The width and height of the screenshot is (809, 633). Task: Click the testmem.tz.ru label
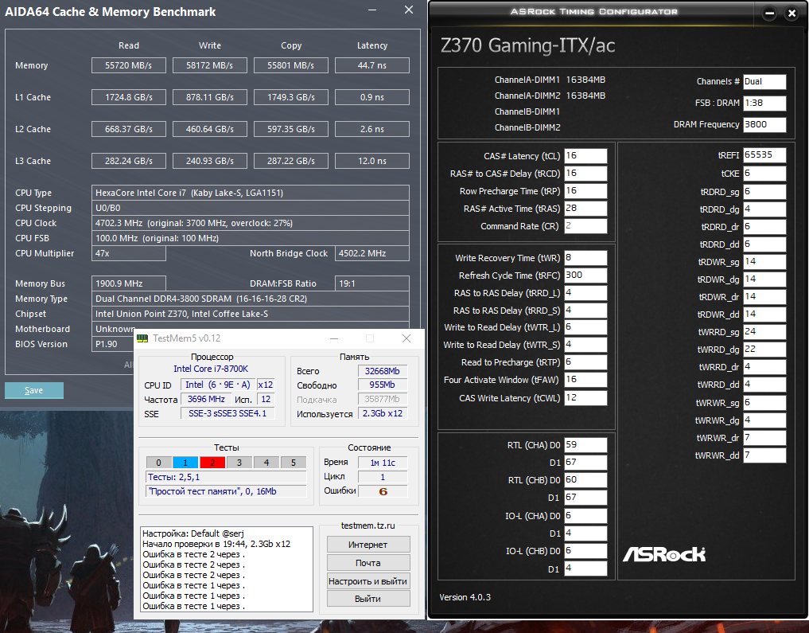[368, 526]
